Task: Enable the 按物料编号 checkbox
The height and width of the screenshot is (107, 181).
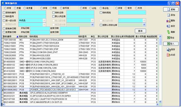Action: pyautogui.click(x=4, y=13)
